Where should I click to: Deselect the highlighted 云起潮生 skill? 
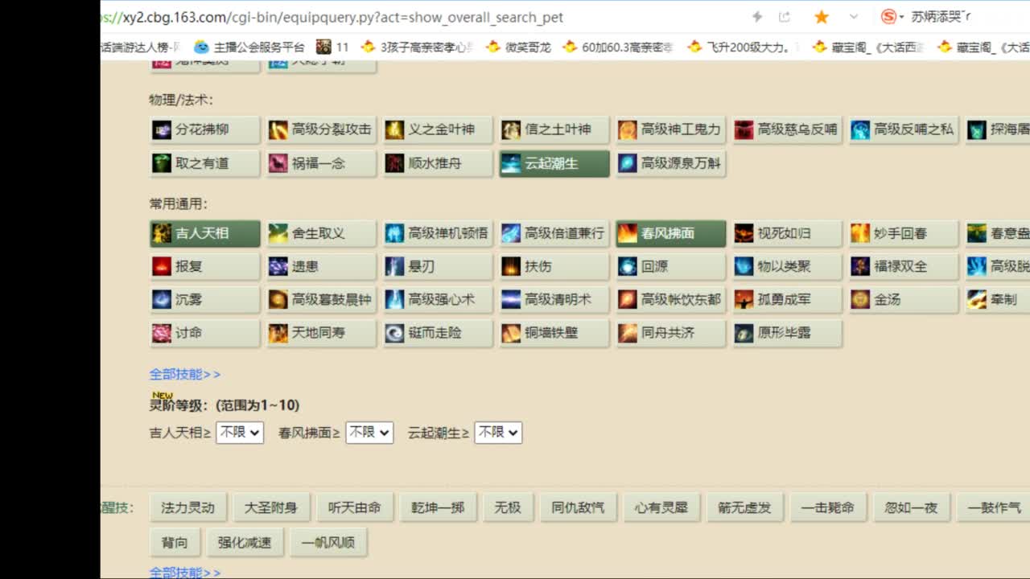(554, 163)
